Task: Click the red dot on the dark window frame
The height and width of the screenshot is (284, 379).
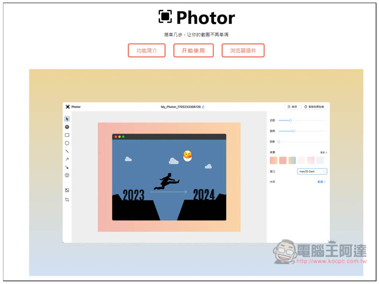Action: click(116, 137)
